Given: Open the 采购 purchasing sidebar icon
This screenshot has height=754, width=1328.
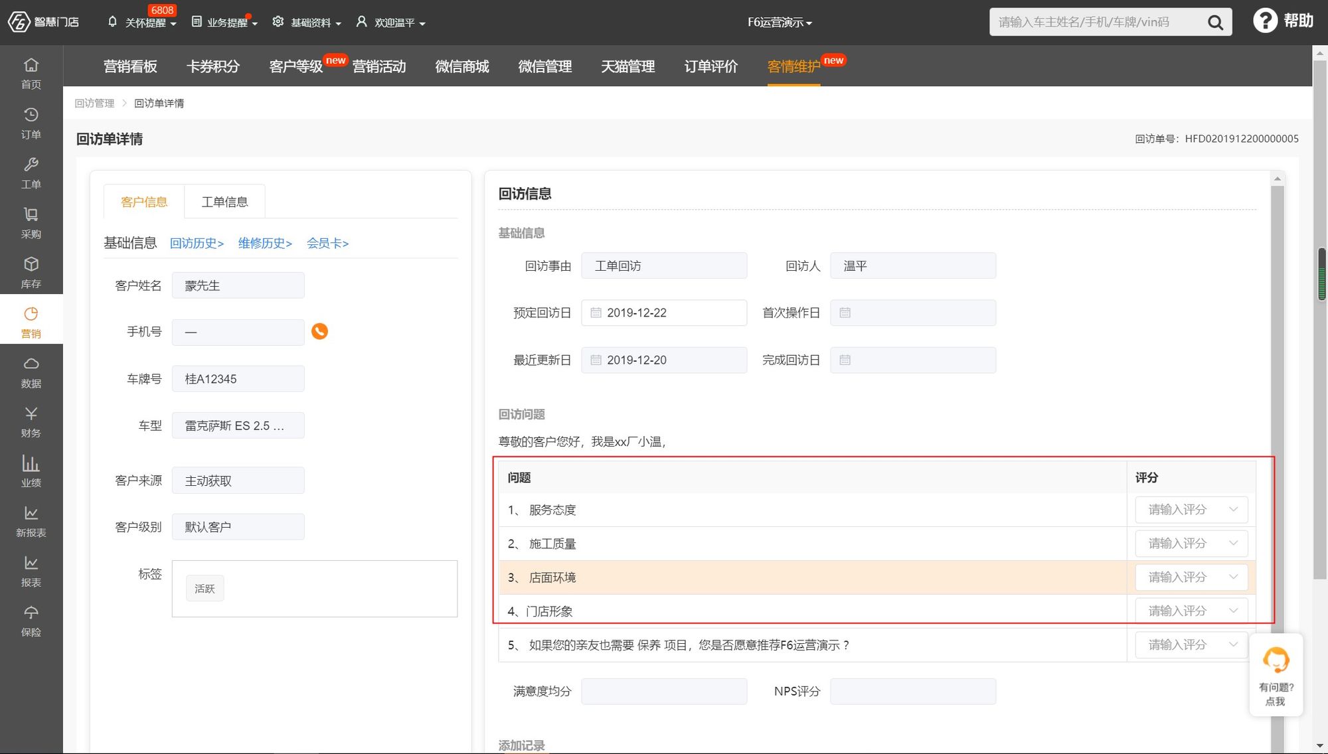Looking at the screenshot, I should tap(31, 222).
